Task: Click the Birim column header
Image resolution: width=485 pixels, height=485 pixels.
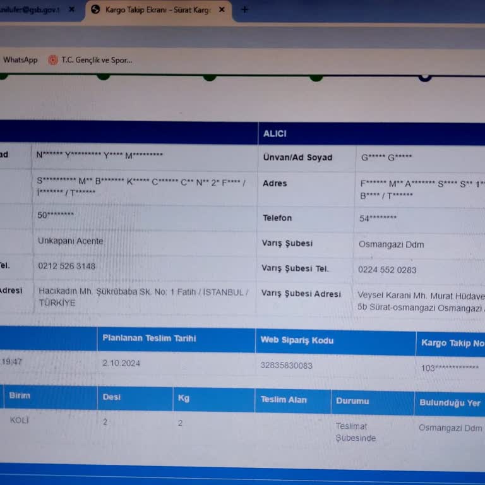Action: [x=20, y=395]
